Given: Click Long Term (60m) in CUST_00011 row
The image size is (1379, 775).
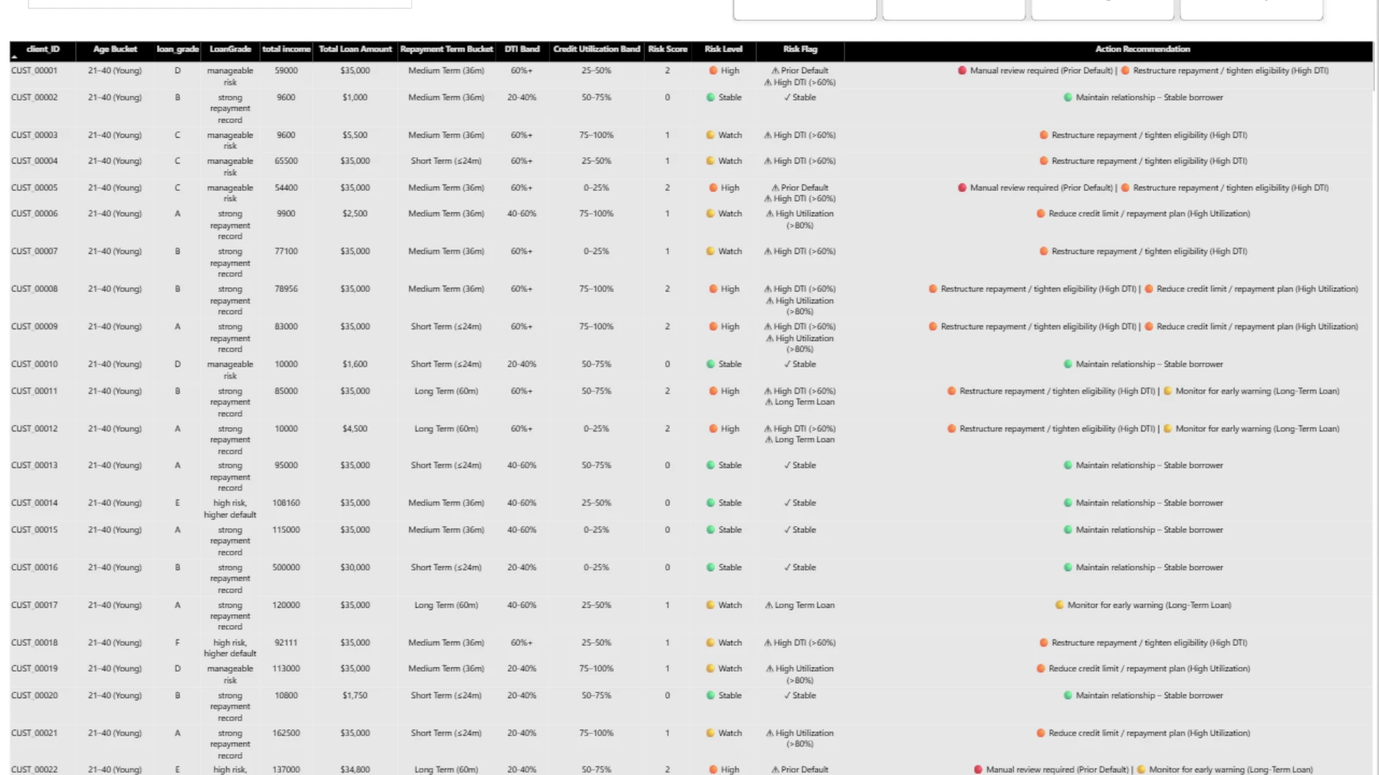Looking at the screenshot, I should tap(446, 392).
